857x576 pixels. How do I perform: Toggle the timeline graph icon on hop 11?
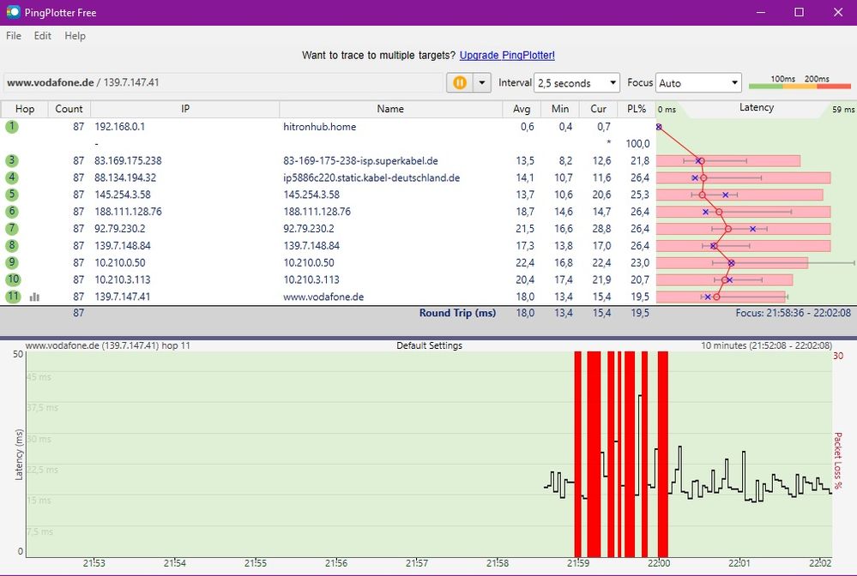click(x=35, y=297)
